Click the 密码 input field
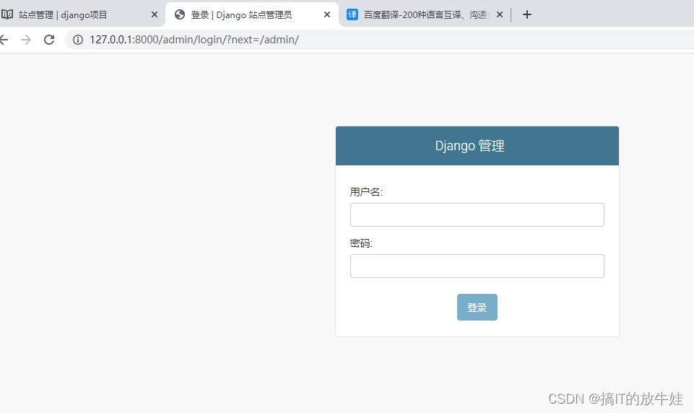The width and height of the screenshot is (694, 413). click(x=477, y=266)
